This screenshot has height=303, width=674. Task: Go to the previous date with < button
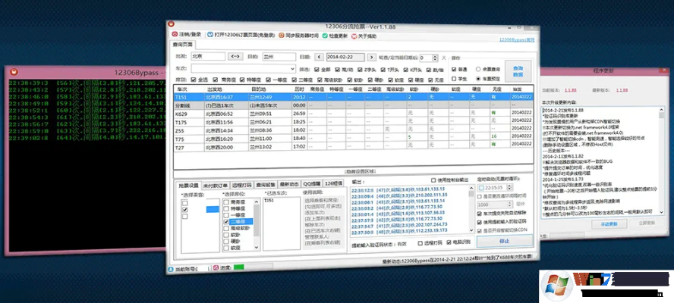pos(319,57)
